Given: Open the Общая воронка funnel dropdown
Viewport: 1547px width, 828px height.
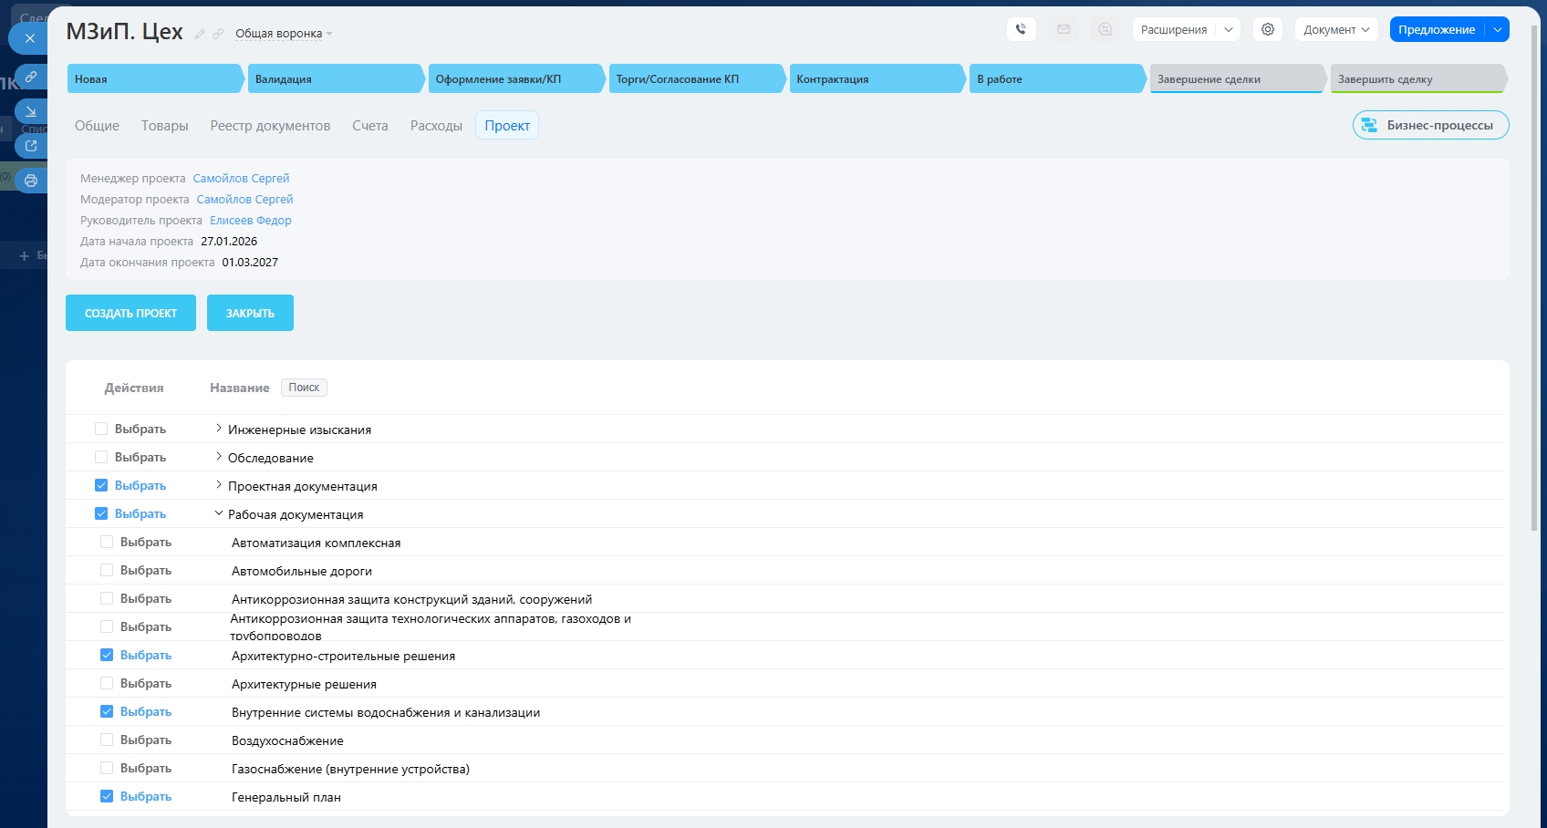Looking at the screenshot, I should click(284, 34).
